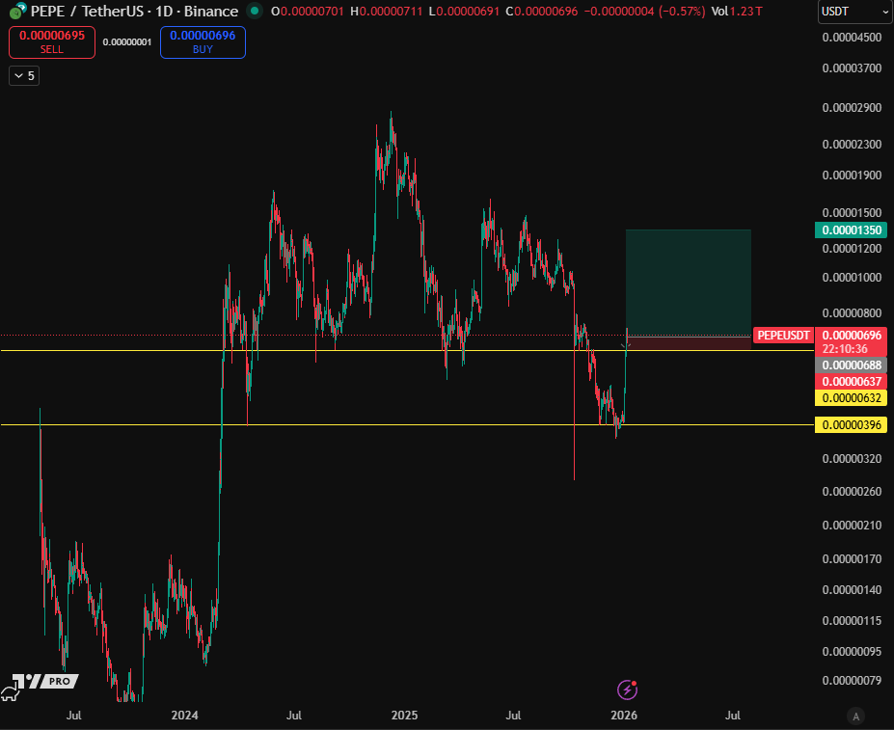Click the green market status dot
The width and height of the screenshot is (894, 730).
coord(255,11)
